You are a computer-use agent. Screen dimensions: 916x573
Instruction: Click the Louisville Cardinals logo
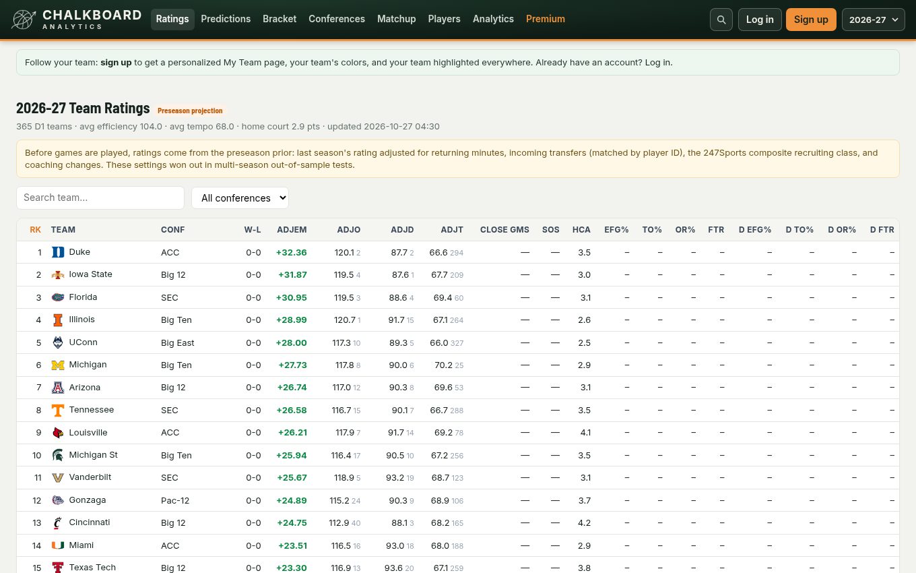[58, 433]
